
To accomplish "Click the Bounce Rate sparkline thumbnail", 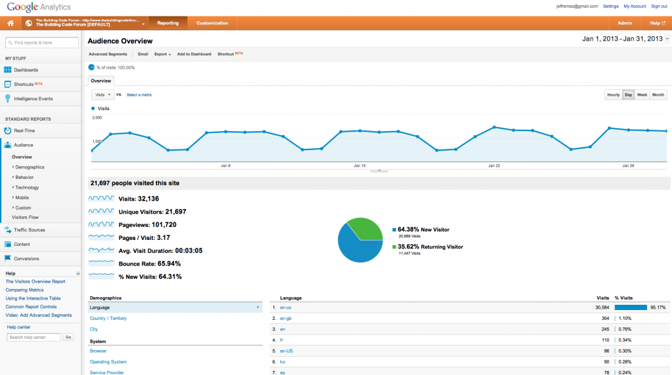I will [101, 264].
